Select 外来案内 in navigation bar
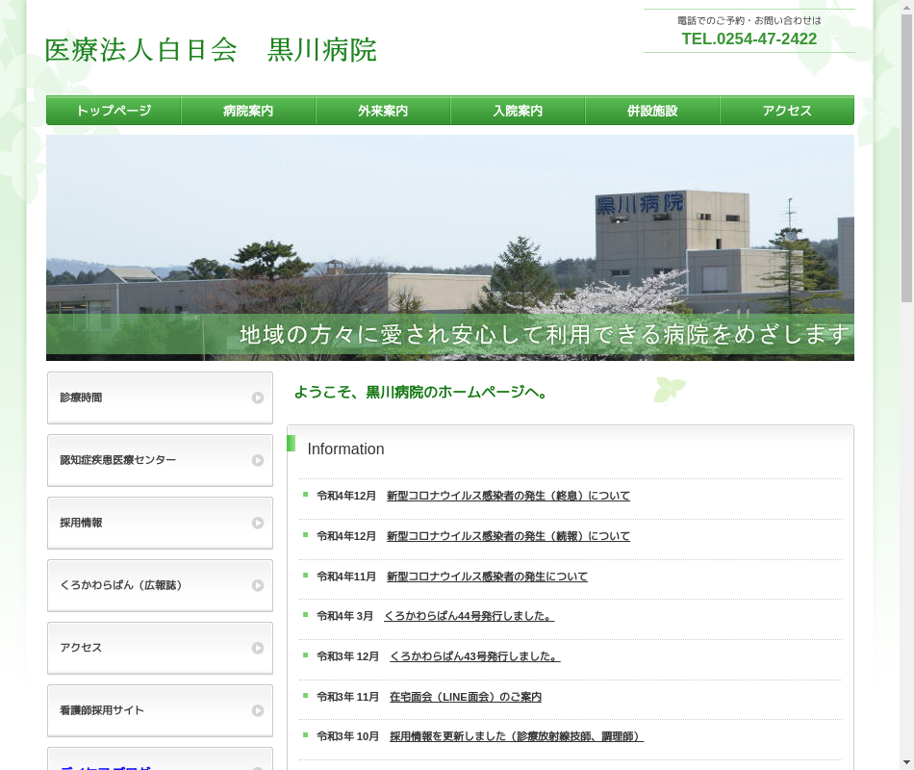 coord(383,111)
